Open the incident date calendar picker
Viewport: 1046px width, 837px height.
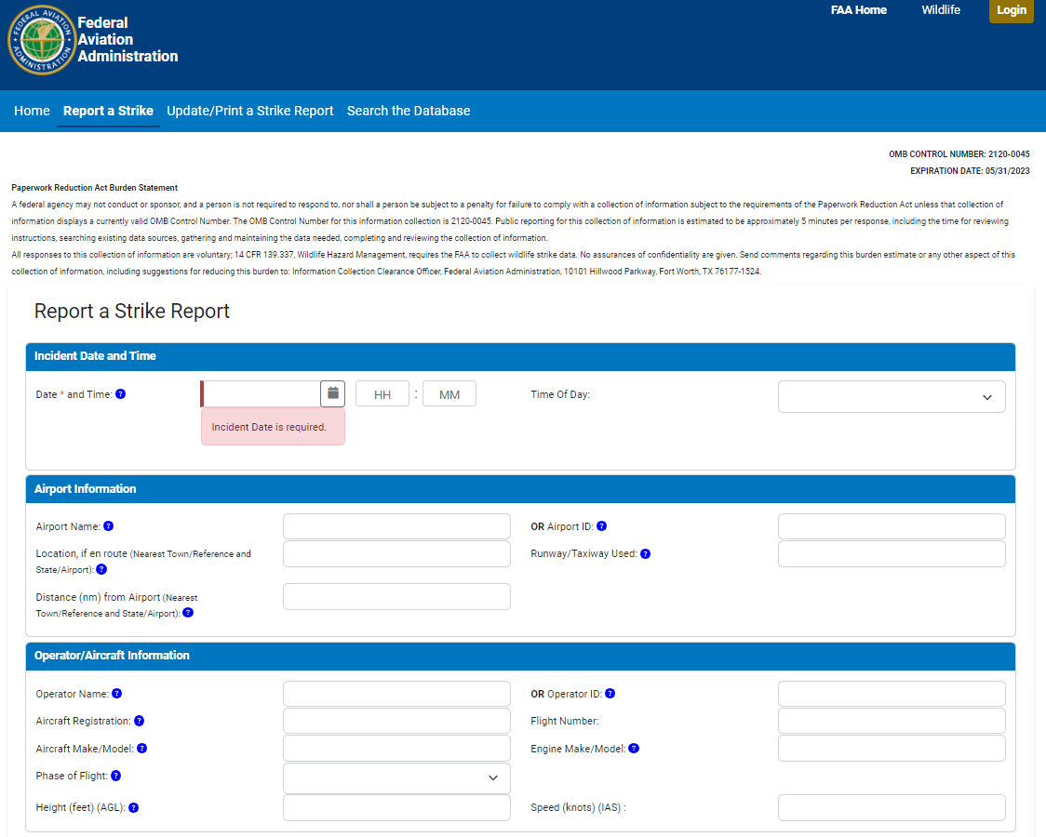click(332, 393)
